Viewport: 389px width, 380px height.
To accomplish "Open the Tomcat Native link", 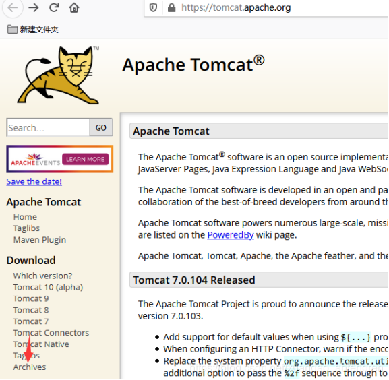I will pyautogui.click(x=41, y=344).
